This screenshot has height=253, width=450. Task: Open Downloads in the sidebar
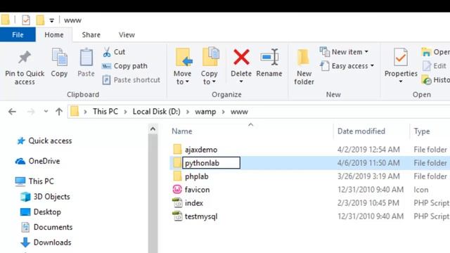tap(46, 242)
